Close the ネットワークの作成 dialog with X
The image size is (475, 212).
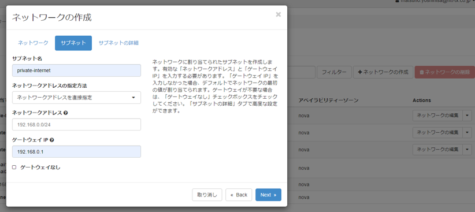coord(278,14)
